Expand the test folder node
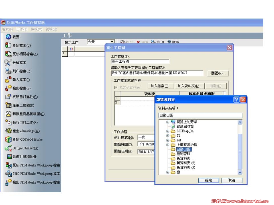 (168, 140)
